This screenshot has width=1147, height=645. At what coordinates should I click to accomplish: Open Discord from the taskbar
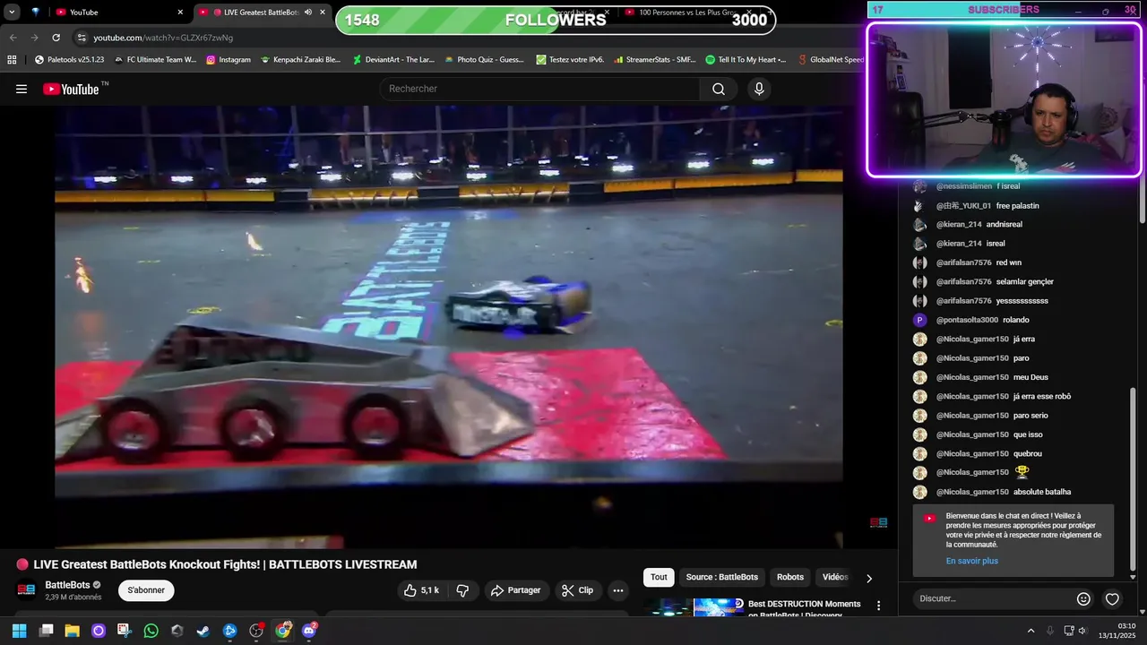[x=309, y=631]
